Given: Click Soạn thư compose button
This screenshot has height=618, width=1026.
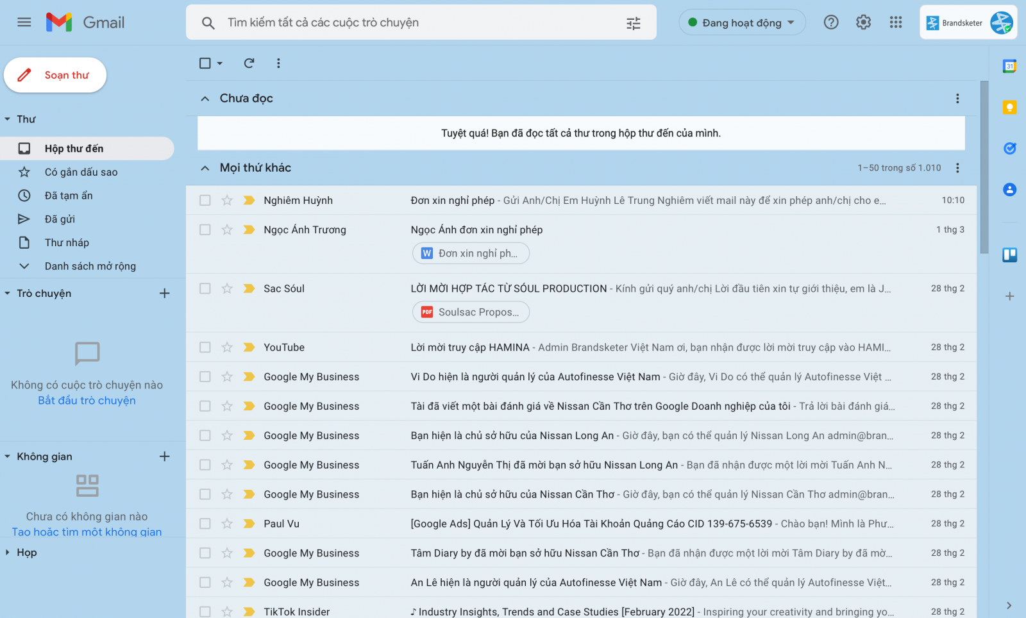Looking at the screenshot, I should [55, 75].
